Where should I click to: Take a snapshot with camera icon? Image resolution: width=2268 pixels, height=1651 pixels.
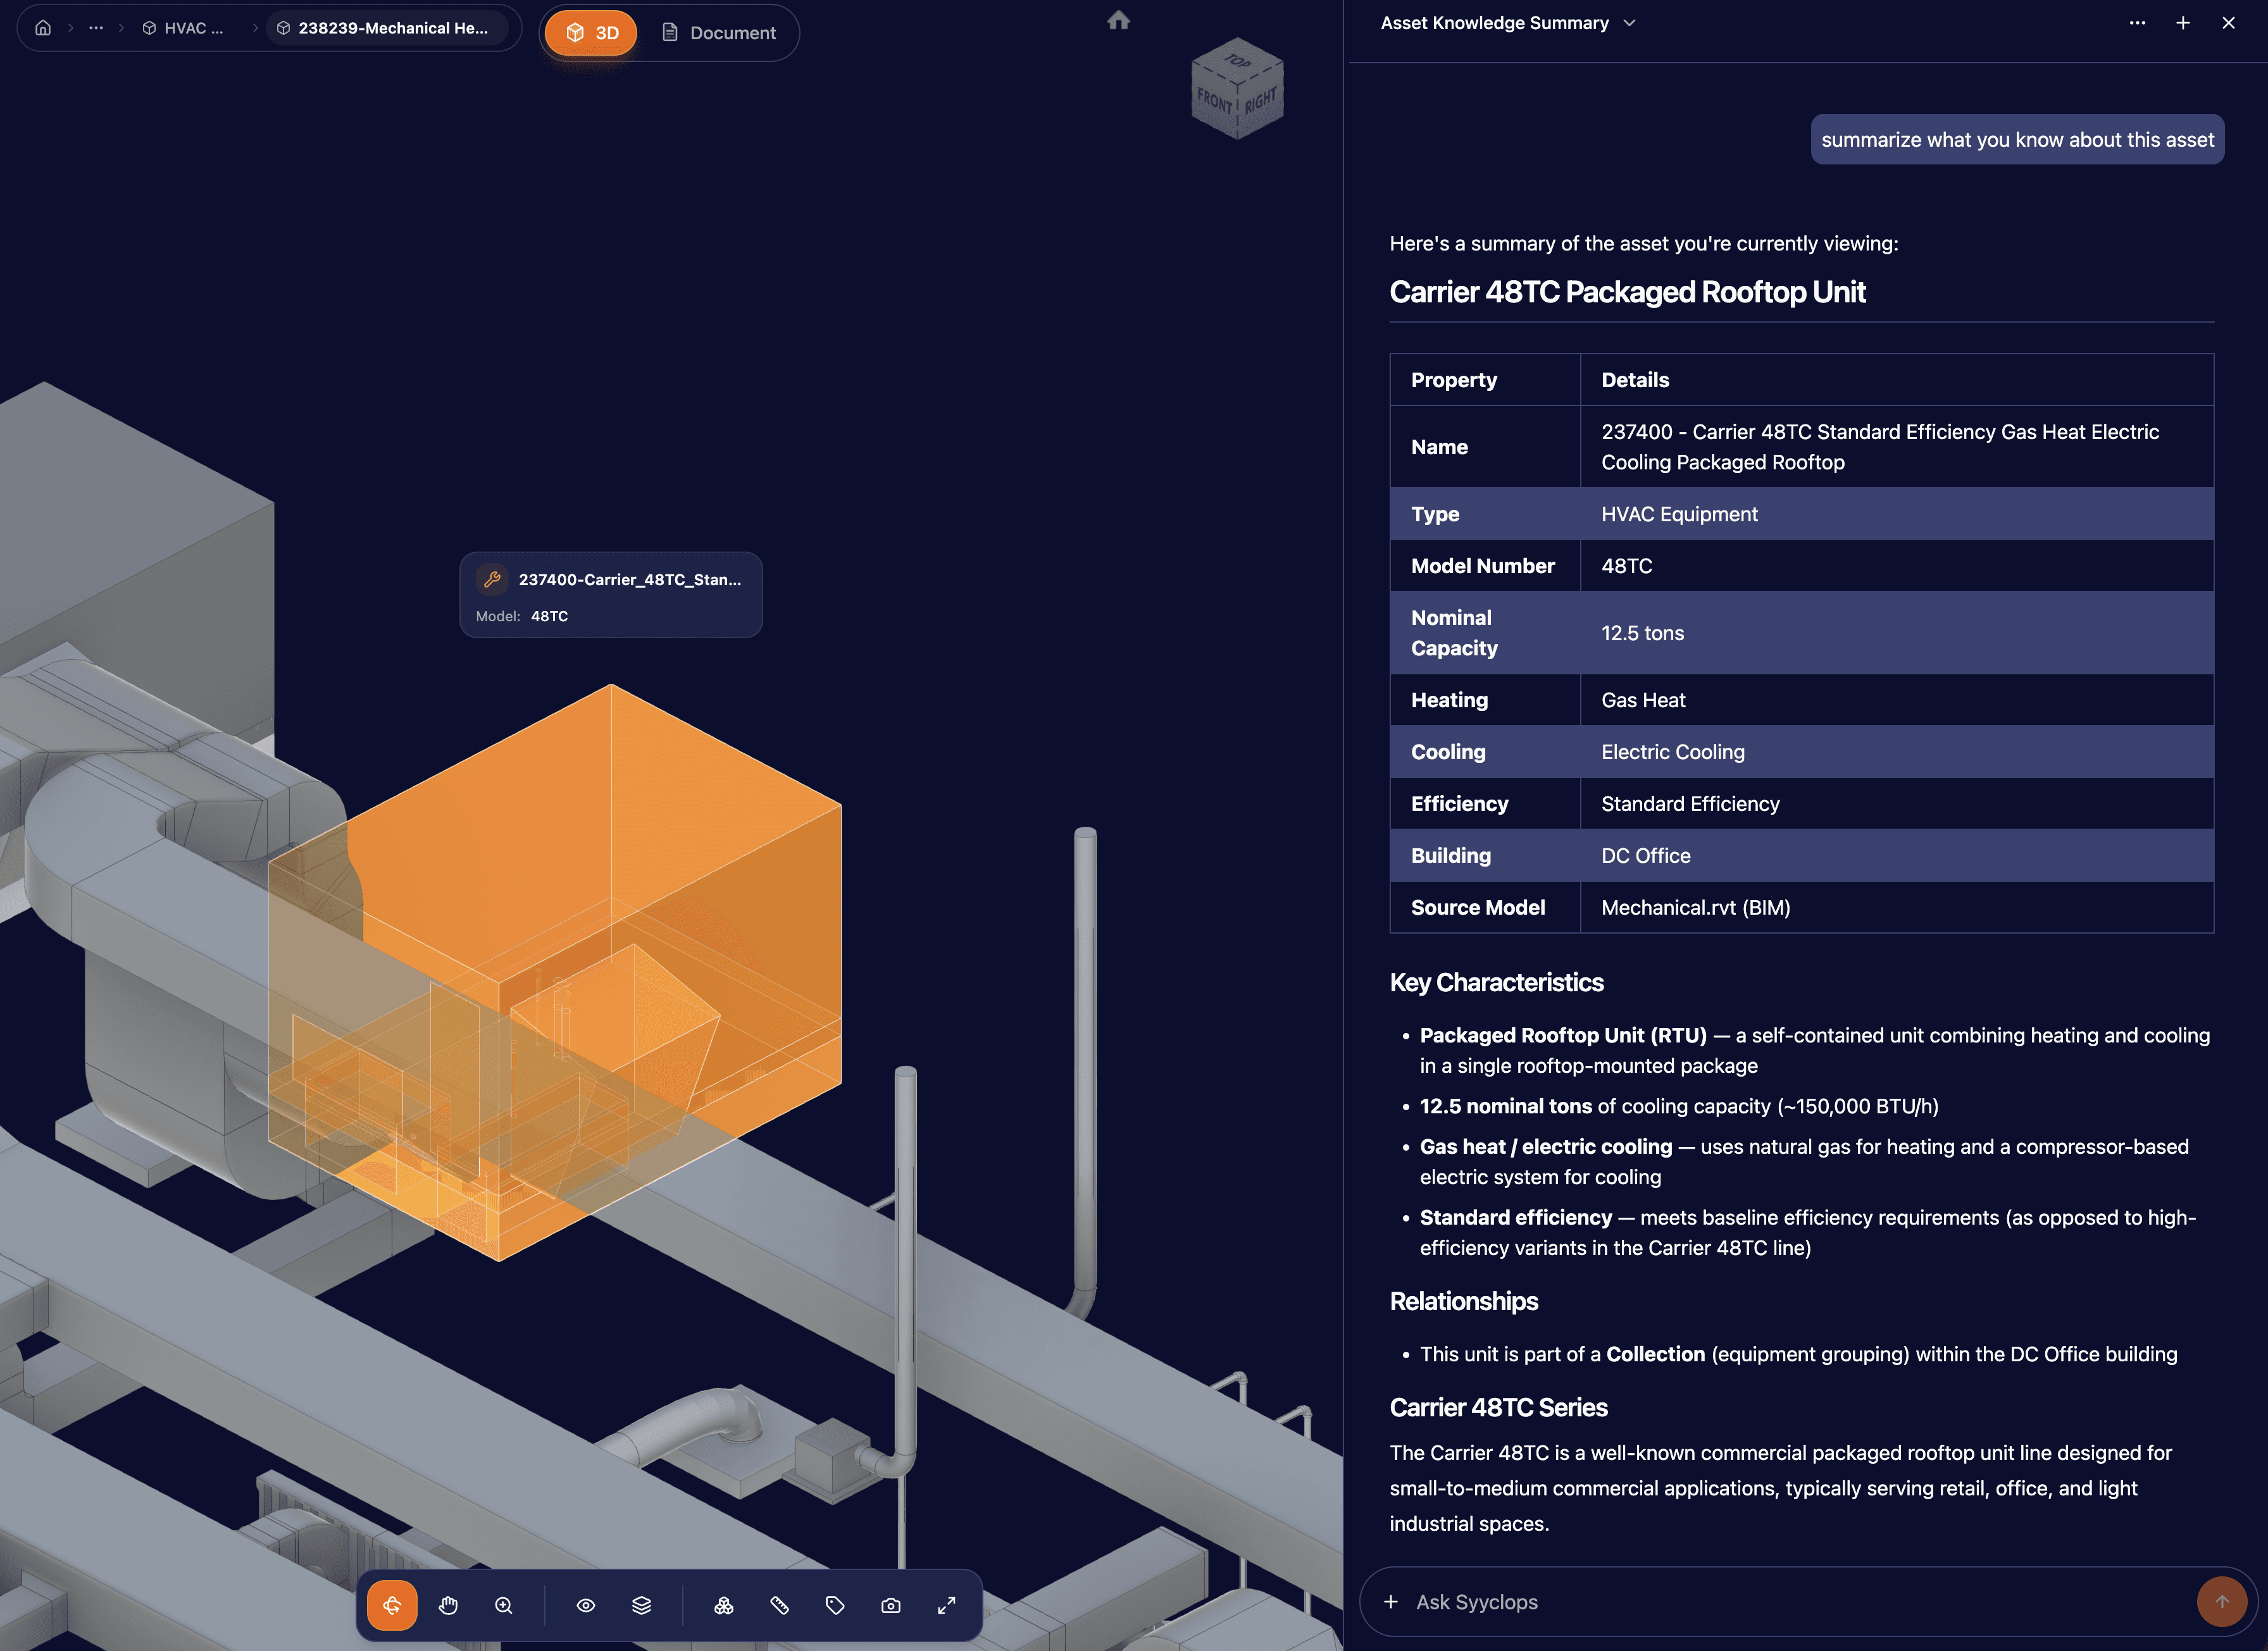891,1605
